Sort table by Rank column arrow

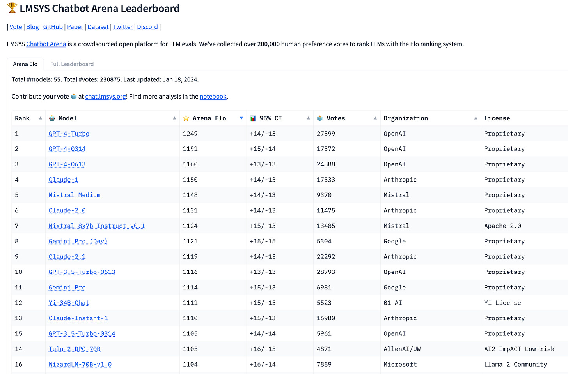[41, 118]
